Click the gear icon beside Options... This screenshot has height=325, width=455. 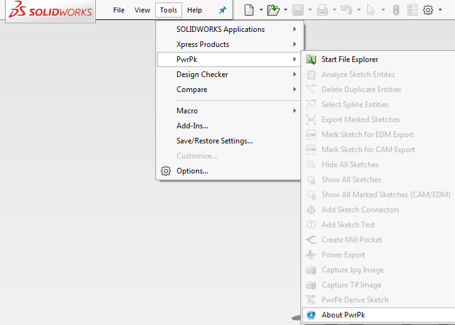coord(166,171)
